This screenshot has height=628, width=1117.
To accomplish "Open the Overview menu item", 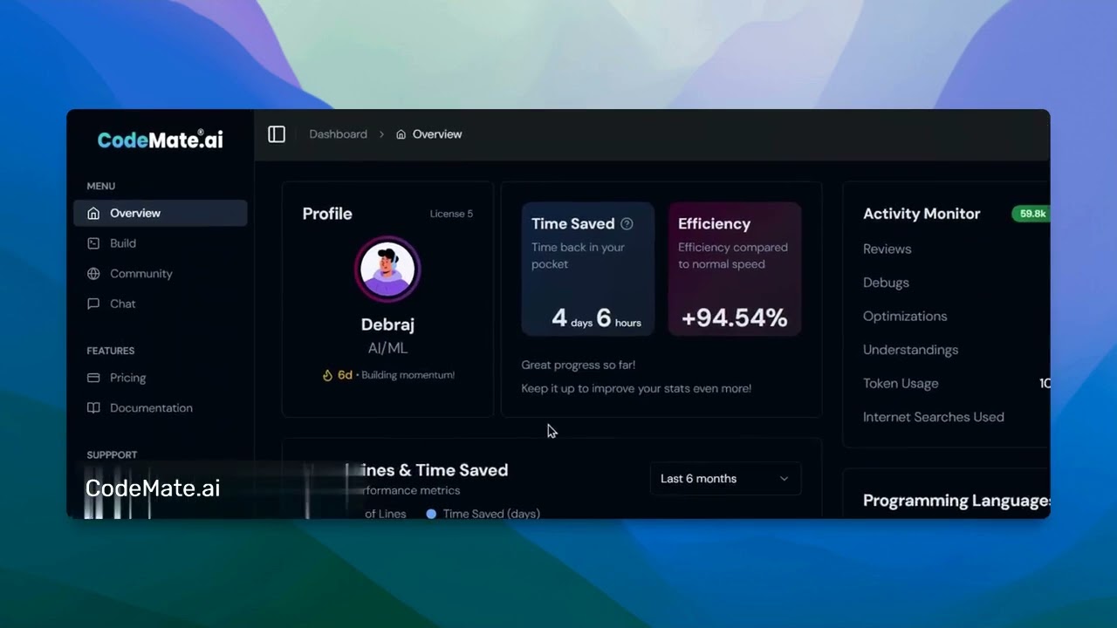I will (161, 214).
